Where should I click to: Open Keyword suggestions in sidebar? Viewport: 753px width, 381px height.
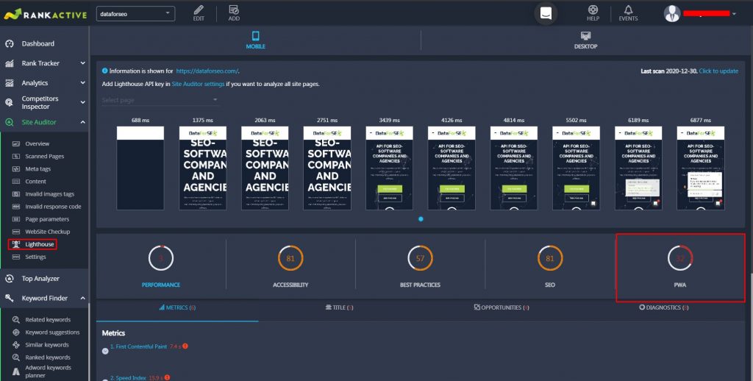[52, 332]
